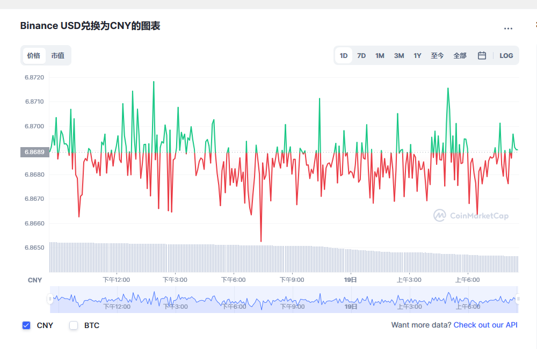Open the Check out our API link
Viewport: 537px width, 349px height.
(x=485, y=325)
